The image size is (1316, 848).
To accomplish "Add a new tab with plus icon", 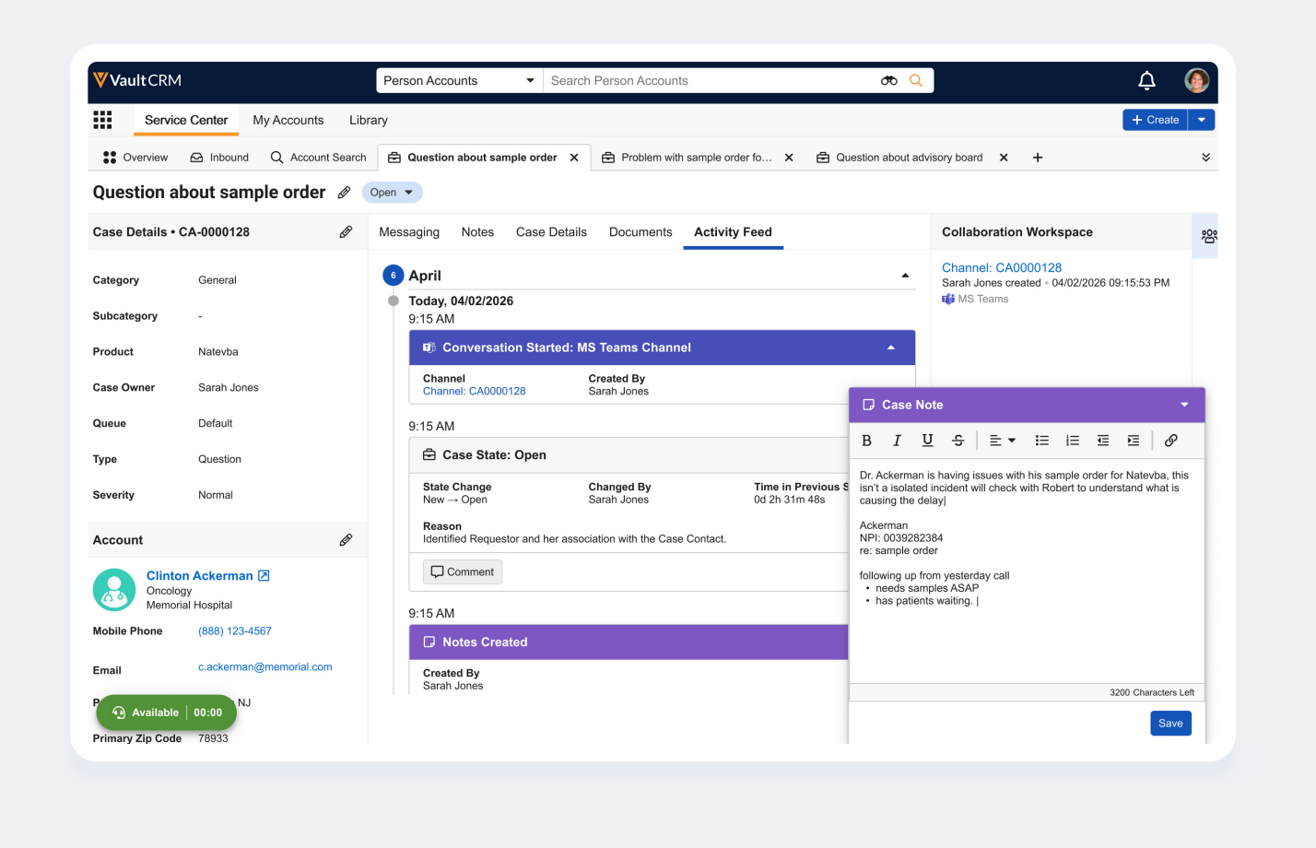I will (1038, 158).
